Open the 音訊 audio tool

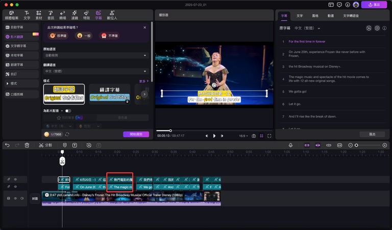tap(51, 15)
